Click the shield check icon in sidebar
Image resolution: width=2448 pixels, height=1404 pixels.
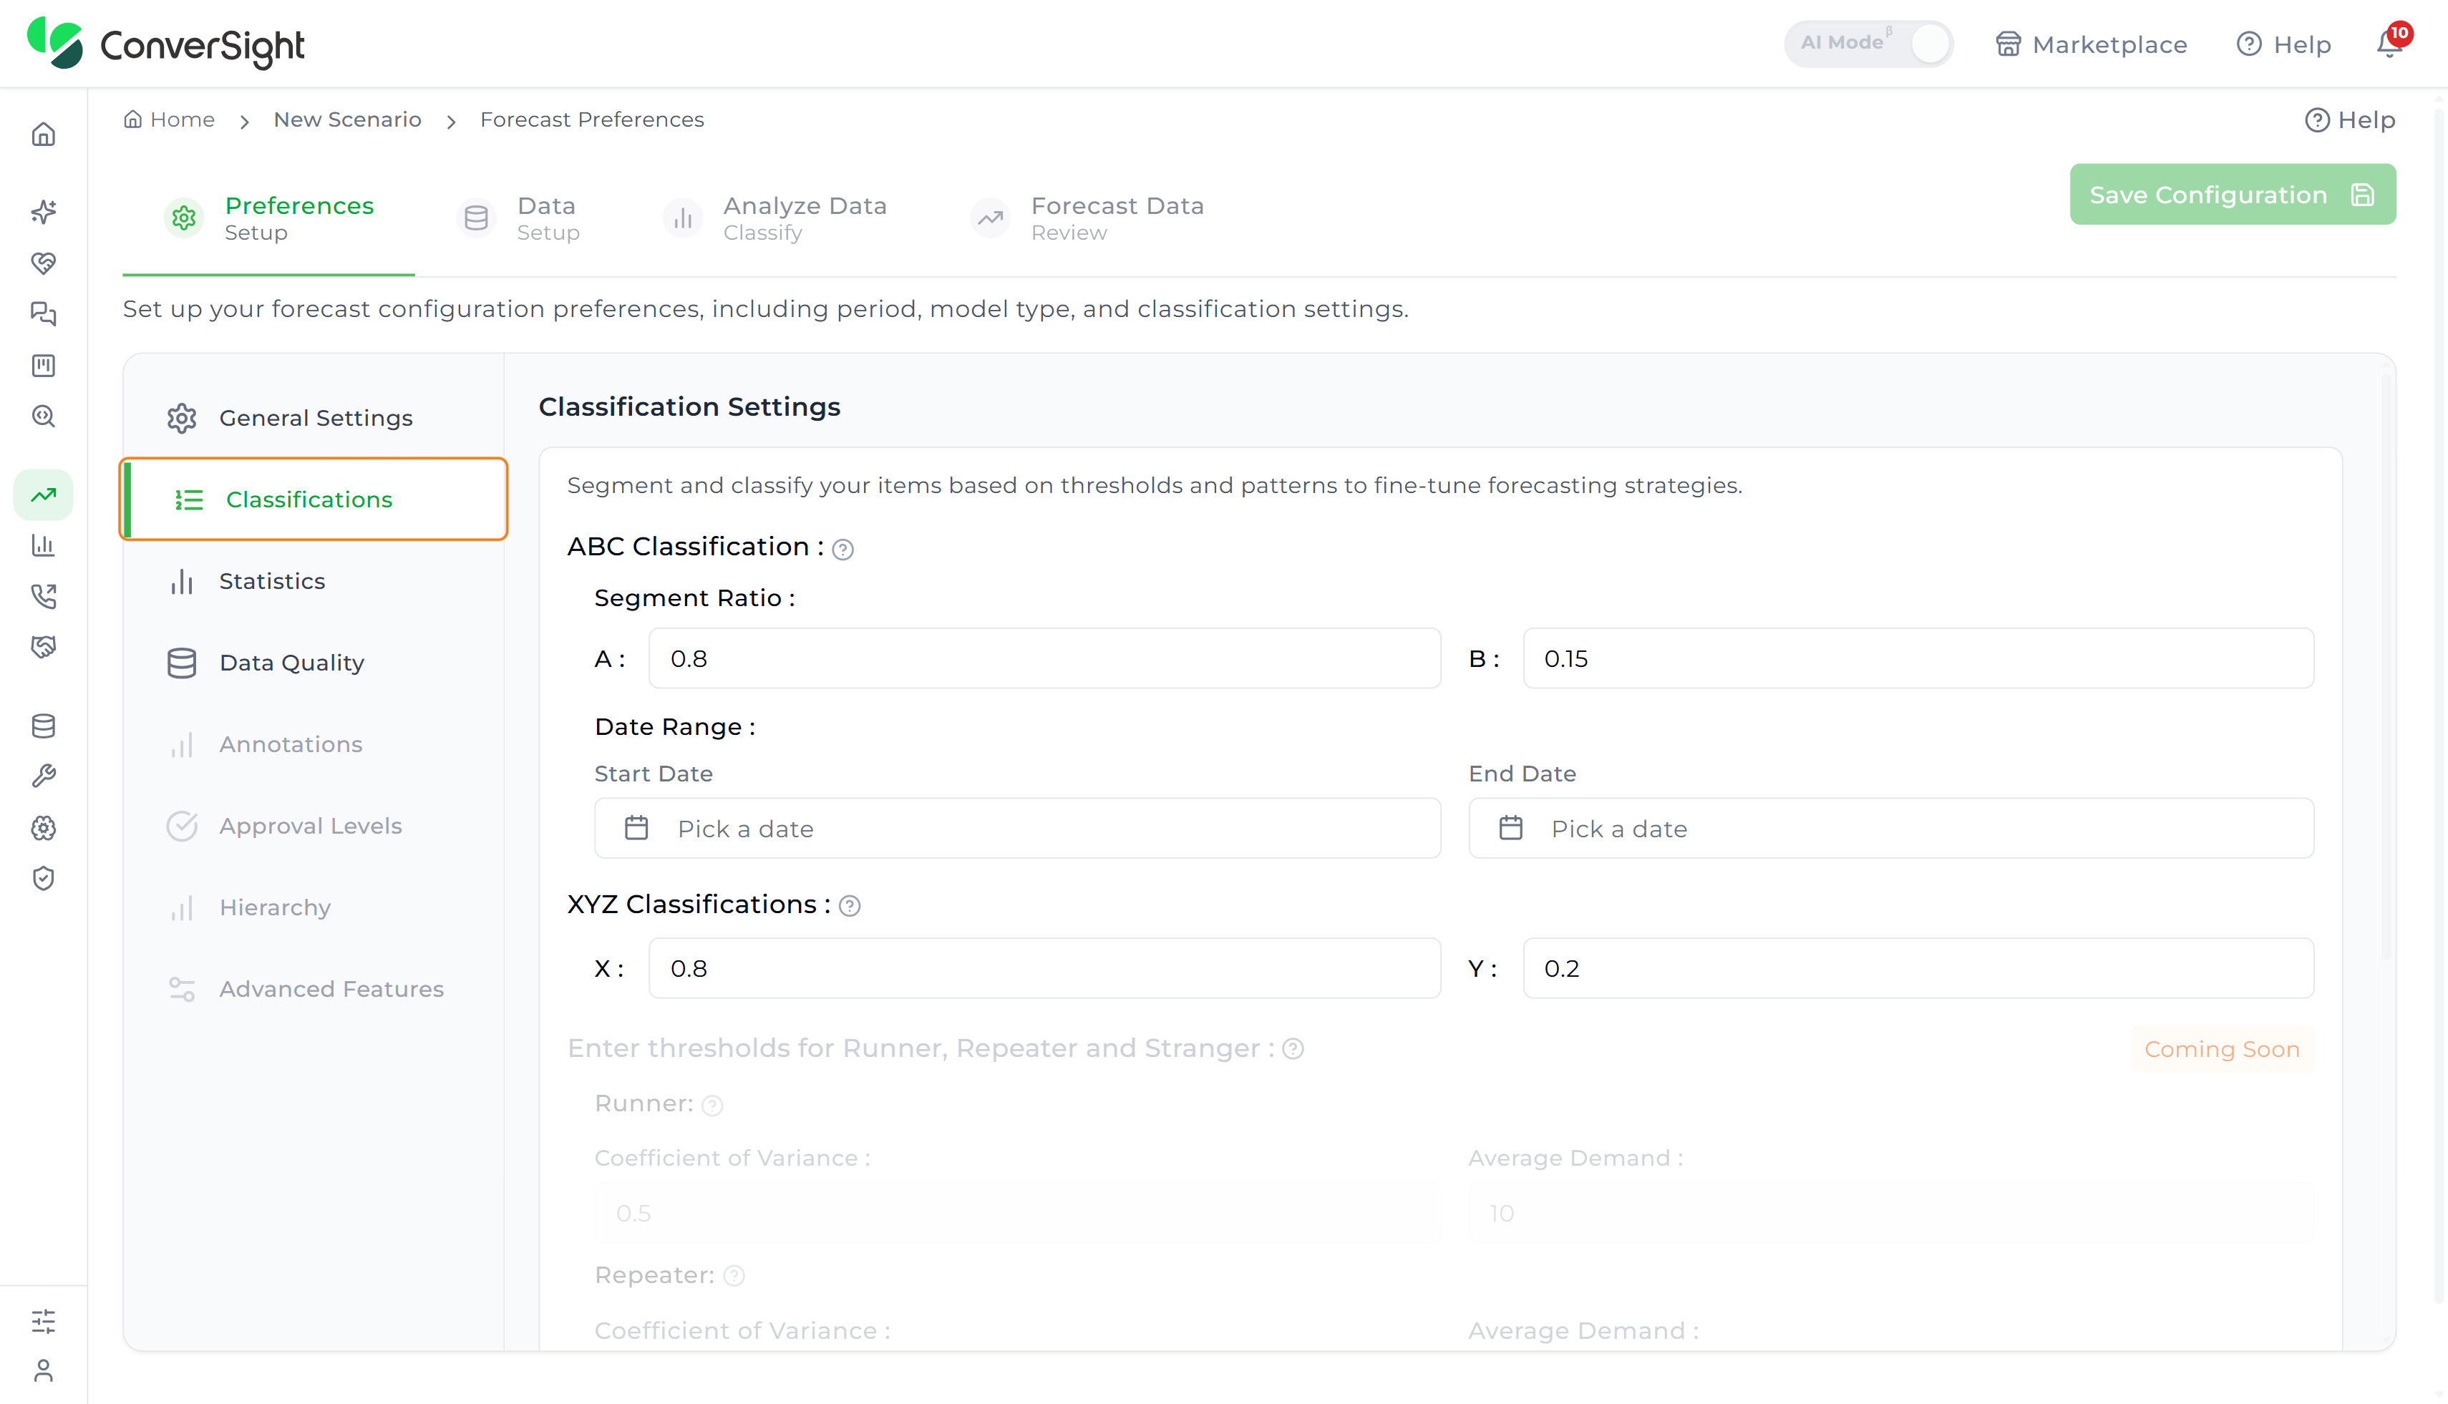click(44, 879)
